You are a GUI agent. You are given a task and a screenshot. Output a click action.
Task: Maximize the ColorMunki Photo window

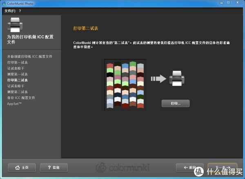pyautogui.click(x=228, y=3)
